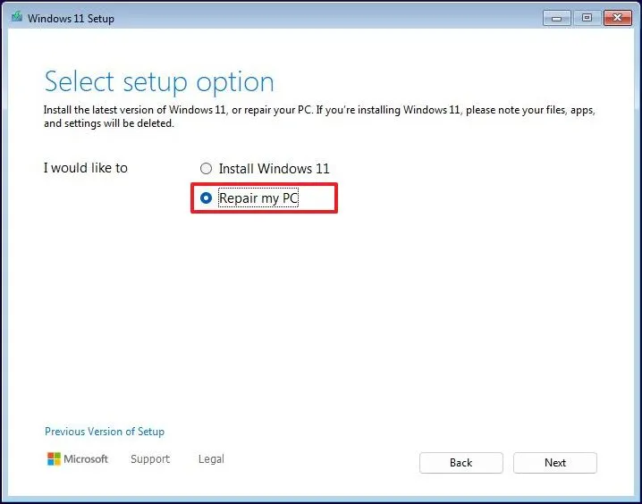Open the Legal link
642x504 pixels.
pyautogui.click(x=211, y=459)
